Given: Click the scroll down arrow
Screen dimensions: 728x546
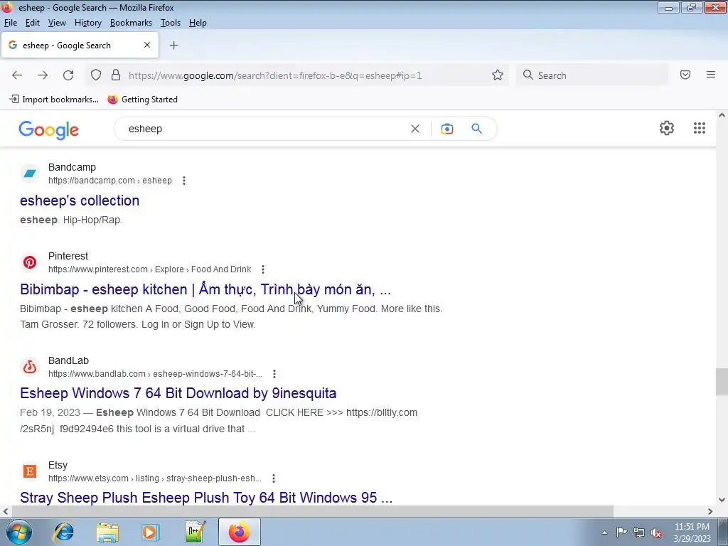Looking at the screenshot, I should [722, 500].
